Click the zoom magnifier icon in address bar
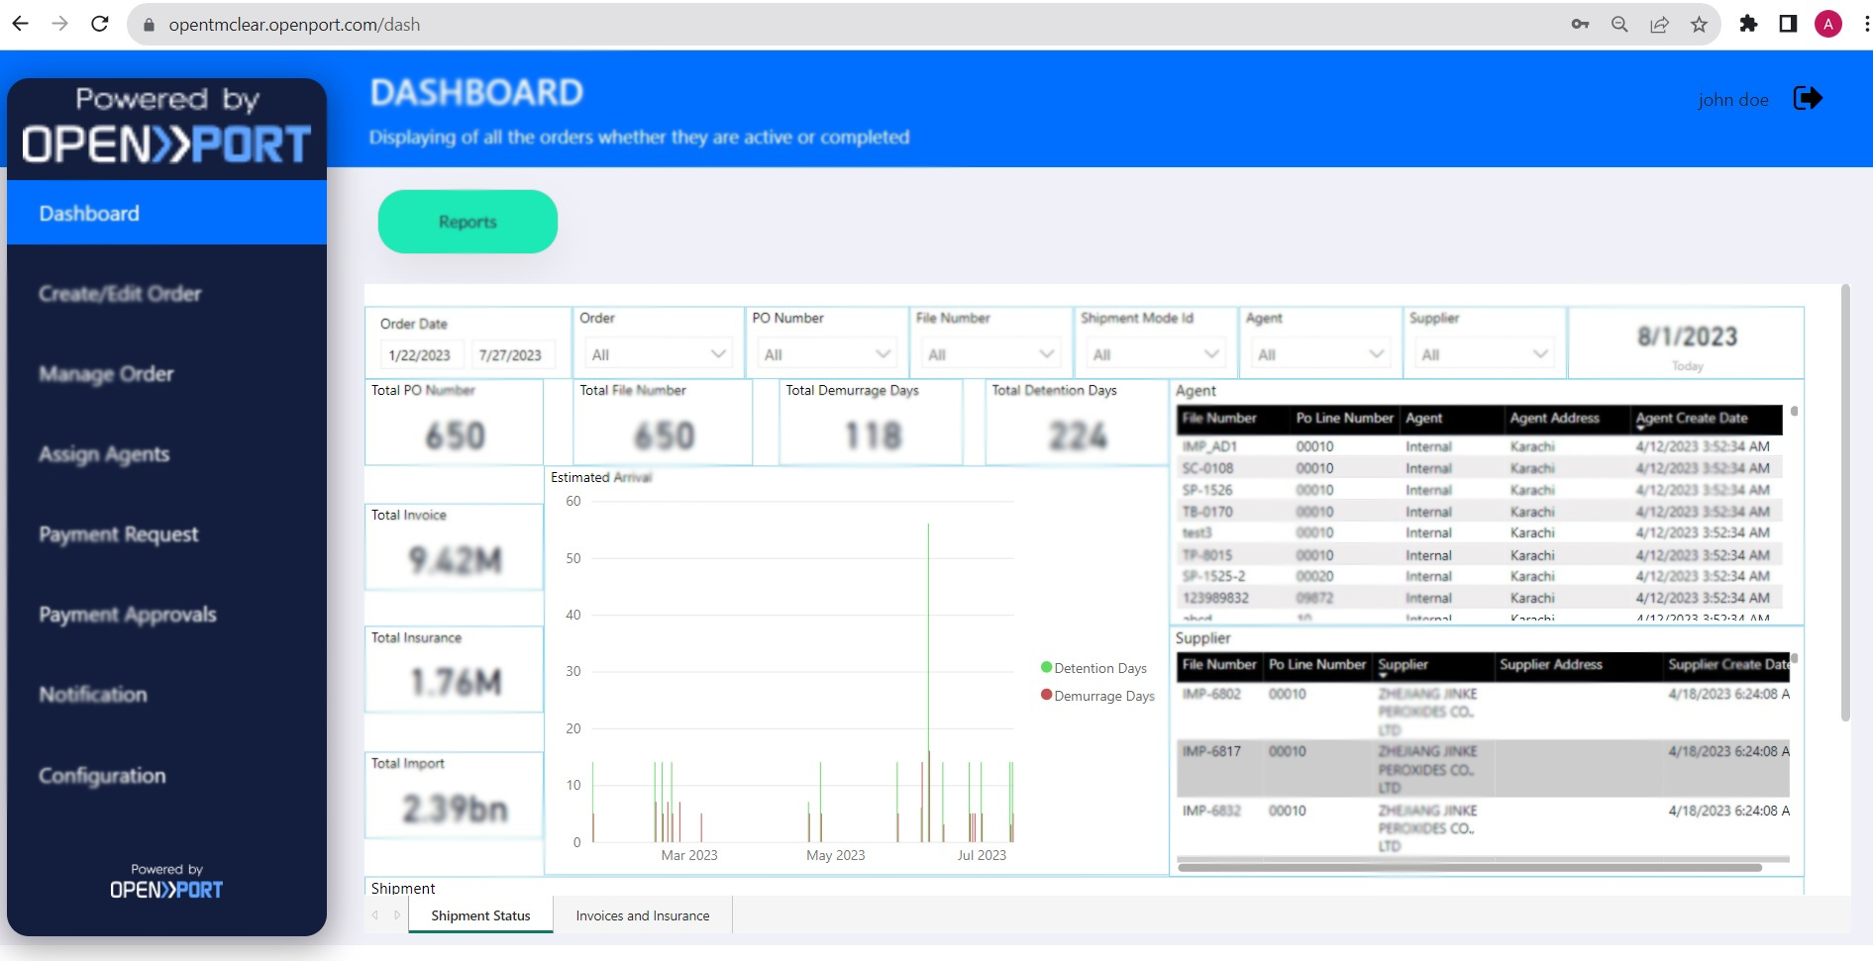 click(x=1619, y=25)
